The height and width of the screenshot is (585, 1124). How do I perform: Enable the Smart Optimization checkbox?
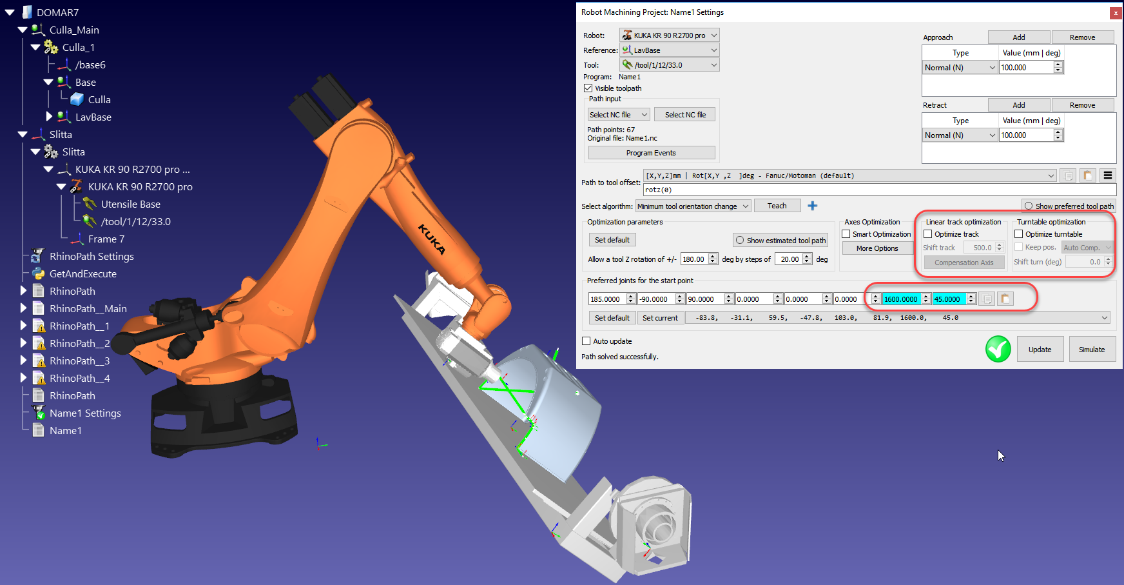[x=846, y=234]
